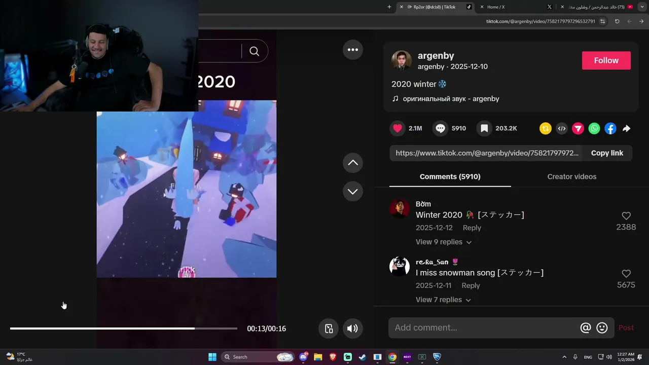Open Chrome from taskbar

pyautogui.click(x=392, y=357)
